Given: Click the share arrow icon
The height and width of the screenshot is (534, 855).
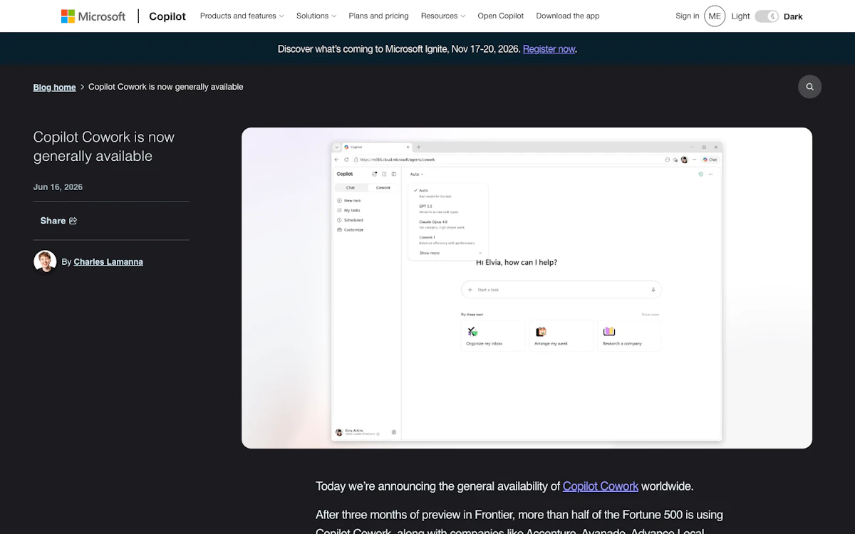Looking at the screenshot, I should 73,221.
